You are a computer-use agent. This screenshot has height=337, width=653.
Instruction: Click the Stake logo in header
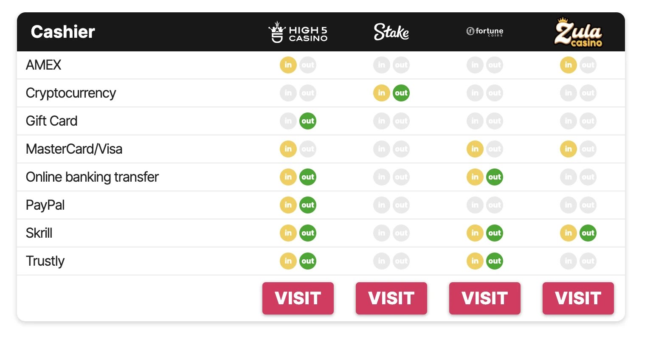(x=391, y=32)
